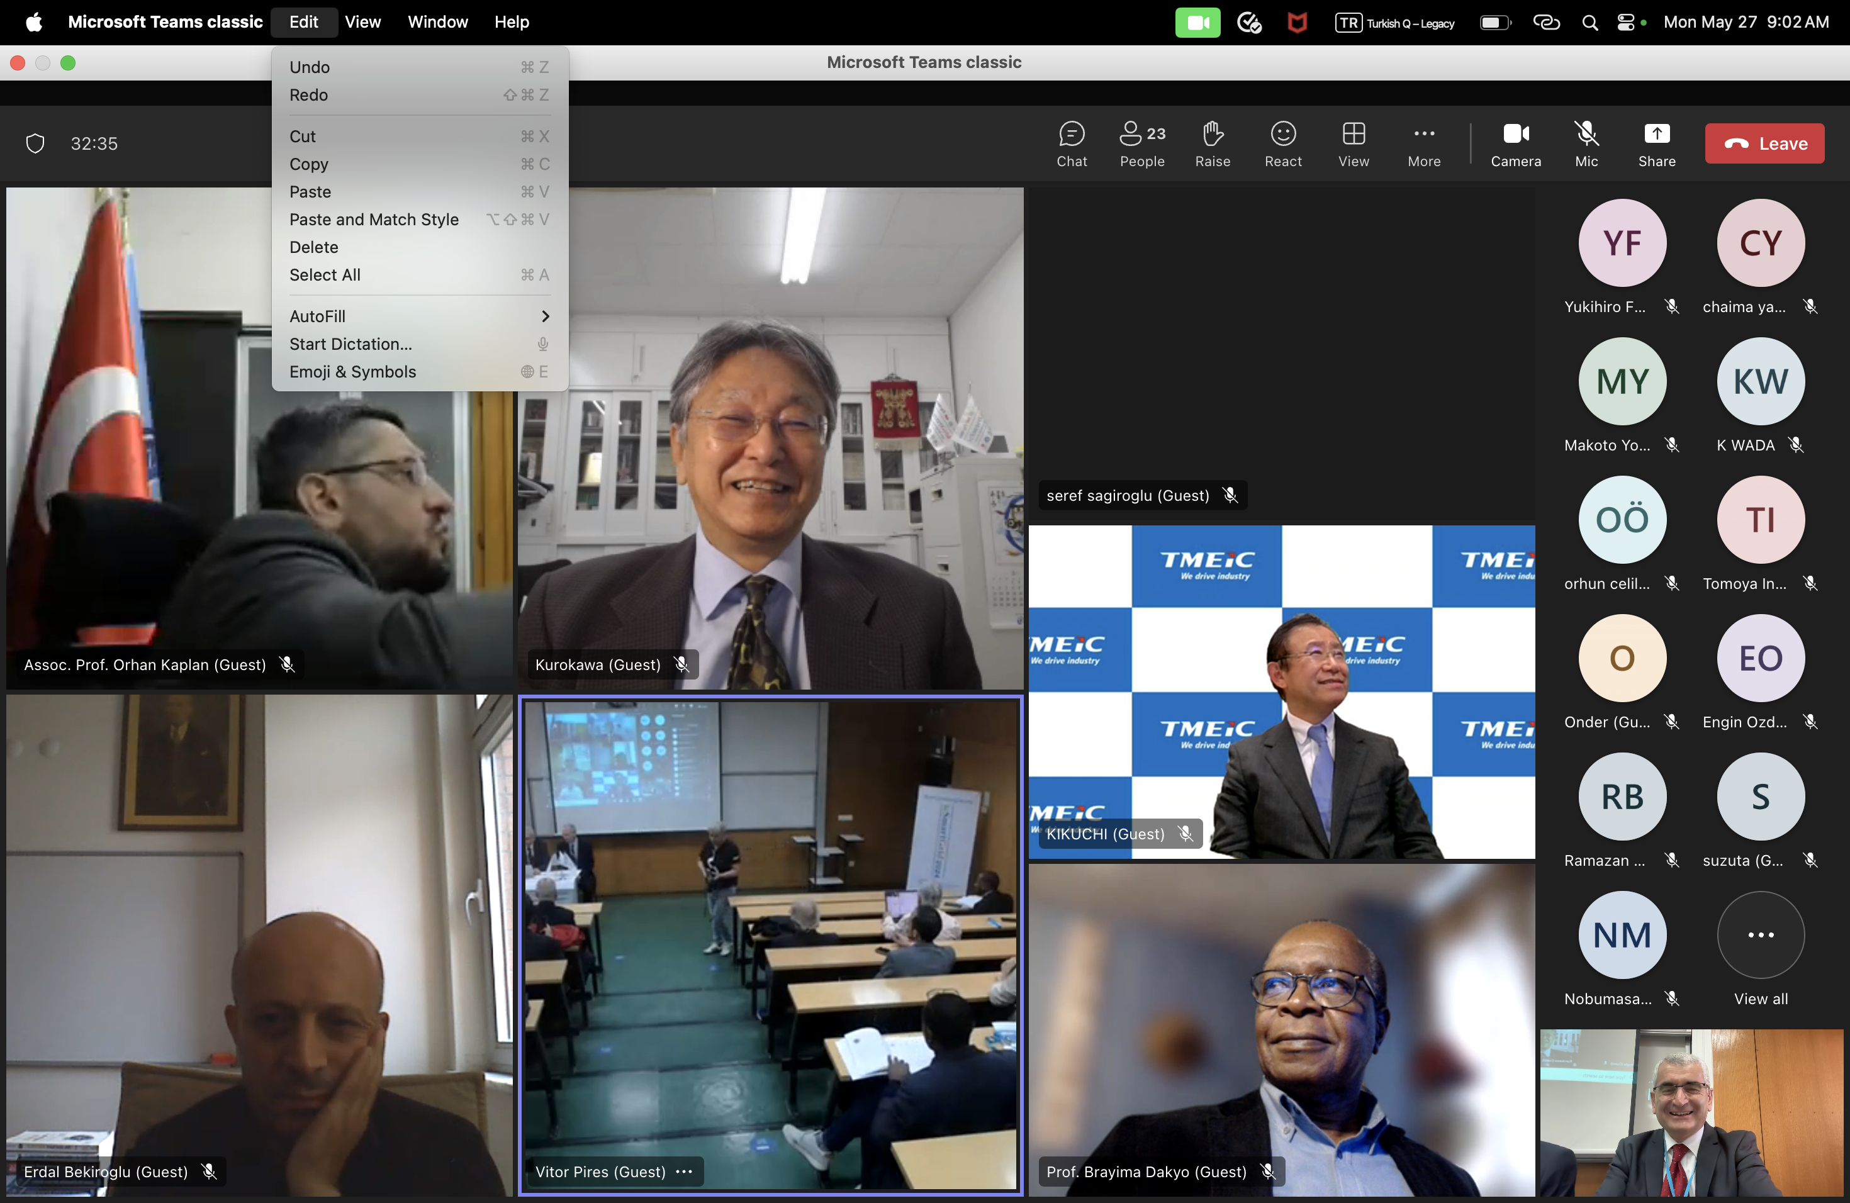The width and height of the screenshot is (1850, 1203).
Task: Open Spotlight search magnifier
Action: tap(1589, 23)
